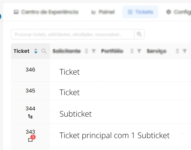Toggle the Ticket column sort arrows

pyautogui.click(x=36, y=51)
